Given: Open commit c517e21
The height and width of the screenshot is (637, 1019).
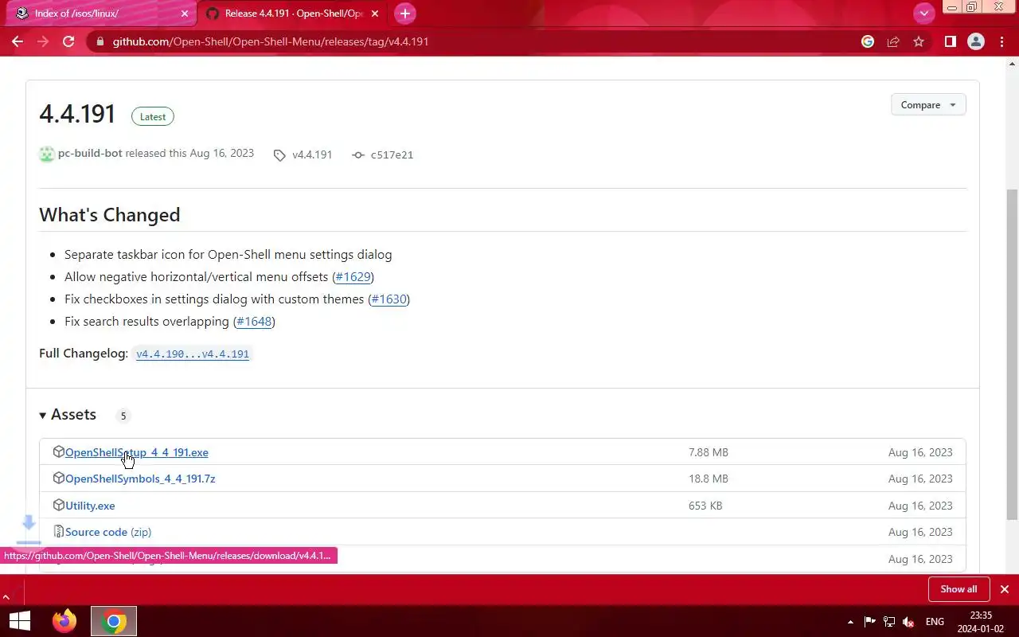Looking at the screenshot, I should pyautogui.click(x=392, y=155).
